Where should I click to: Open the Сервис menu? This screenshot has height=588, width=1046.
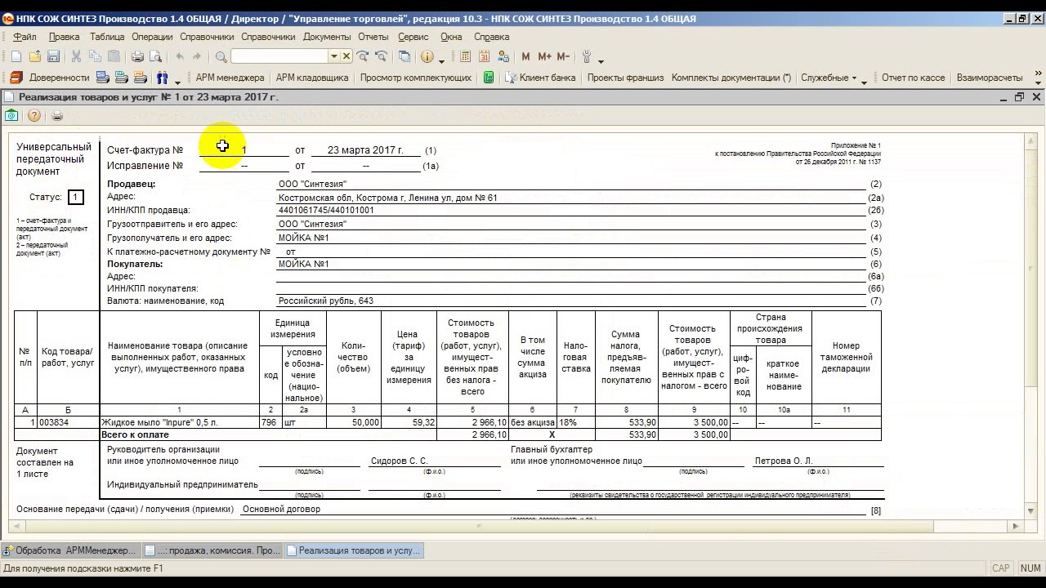pos(413,37)
